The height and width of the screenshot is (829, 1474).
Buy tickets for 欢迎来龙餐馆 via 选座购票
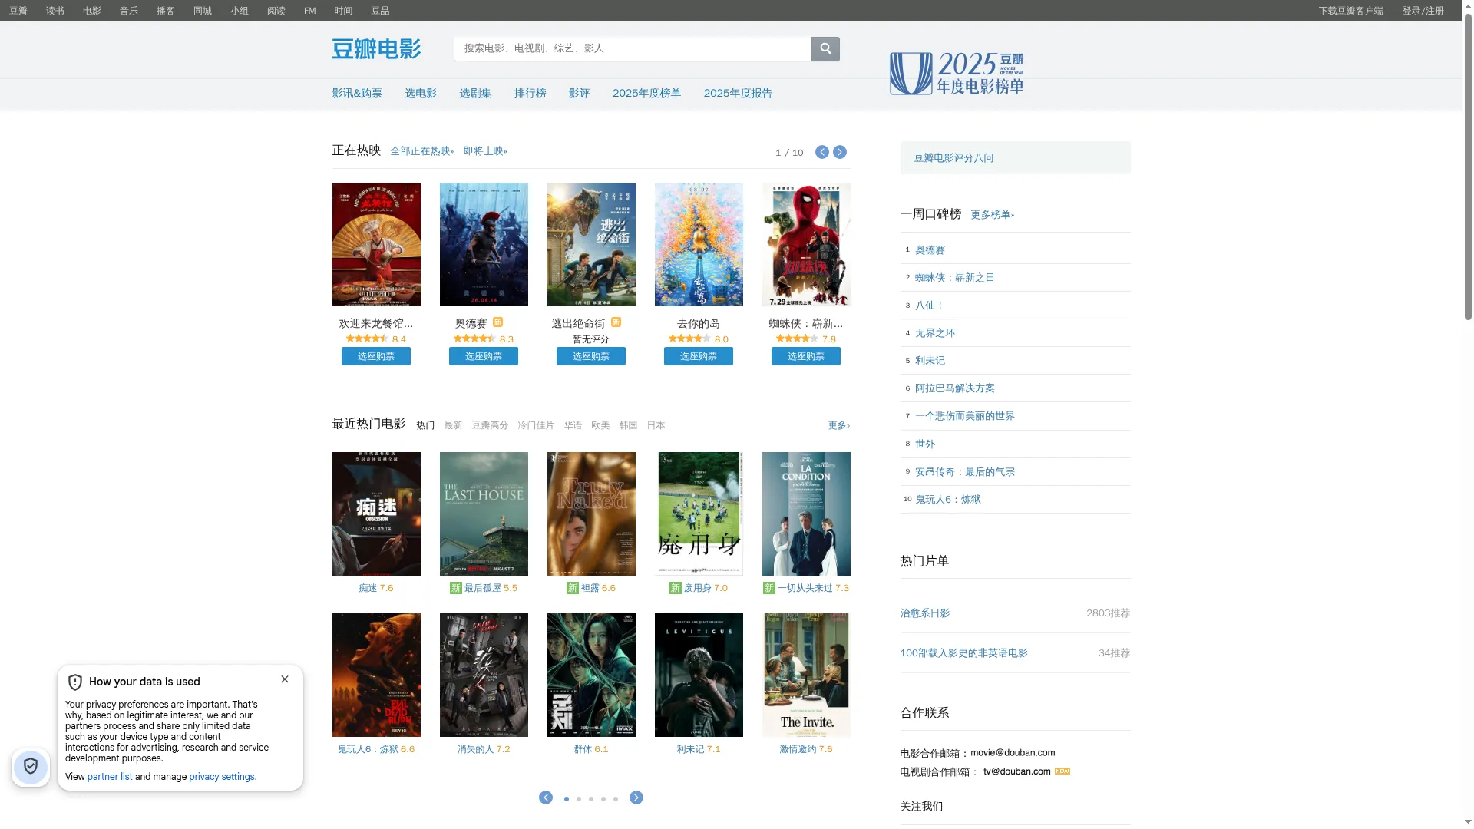pyautogui.click(x=376, y=356)
